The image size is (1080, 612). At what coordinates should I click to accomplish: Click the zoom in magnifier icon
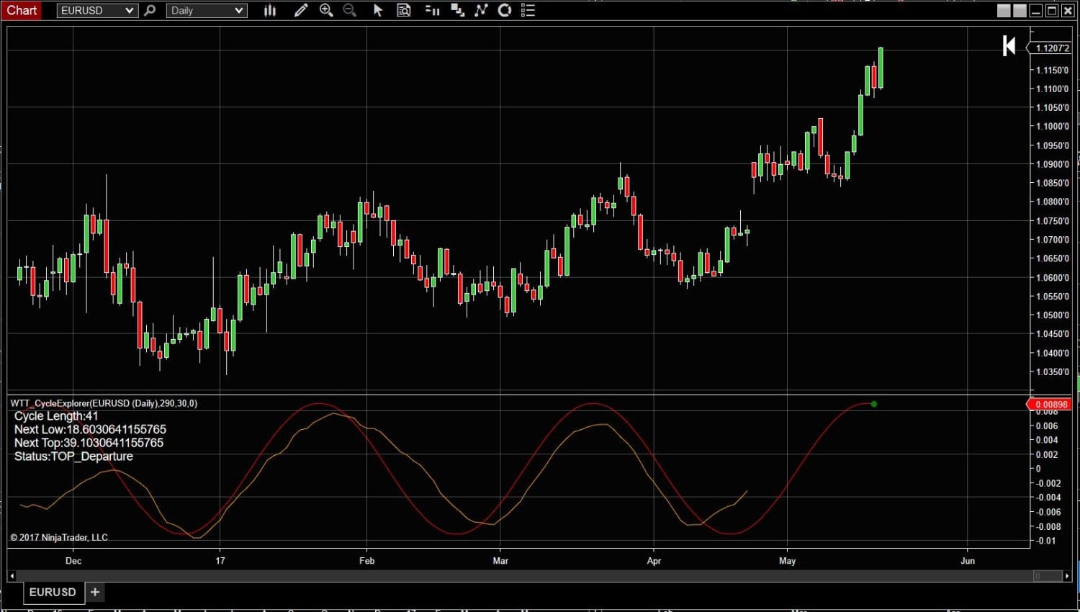(326, 10)
